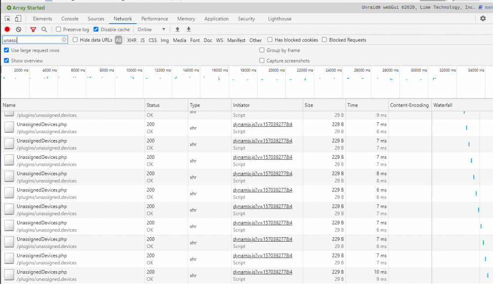This screenshot has height=284, width=493.
Task: Open the network search magnifier
Action: pos(44,29)
